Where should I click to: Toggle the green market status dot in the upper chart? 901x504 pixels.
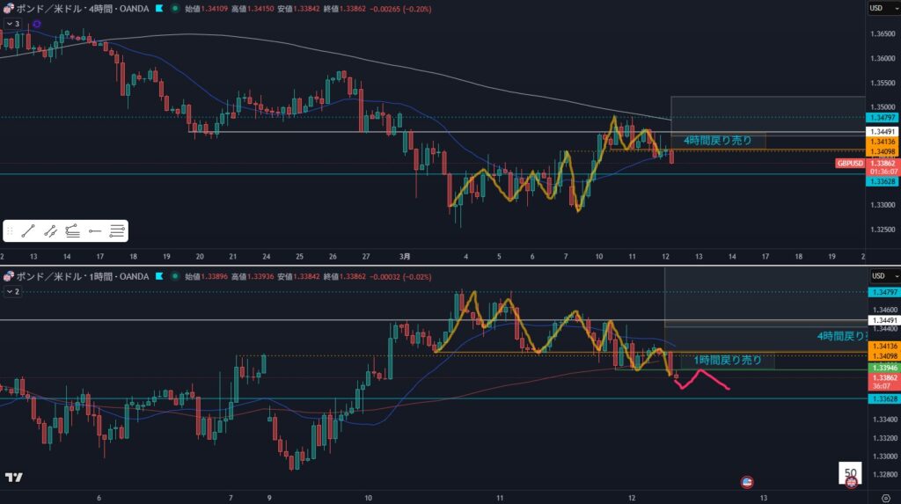click(x=175, y=8)
